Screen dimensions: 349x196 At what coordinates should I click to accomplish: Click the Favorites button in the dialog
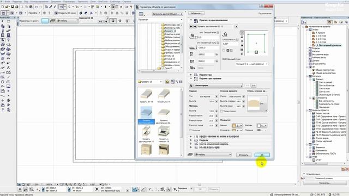click(x=196, y=13)
